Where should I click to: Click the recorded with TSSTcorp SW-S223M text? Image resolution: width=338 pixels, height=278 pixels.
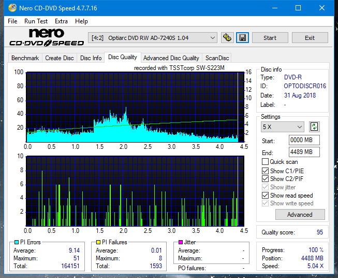point(179,68)
